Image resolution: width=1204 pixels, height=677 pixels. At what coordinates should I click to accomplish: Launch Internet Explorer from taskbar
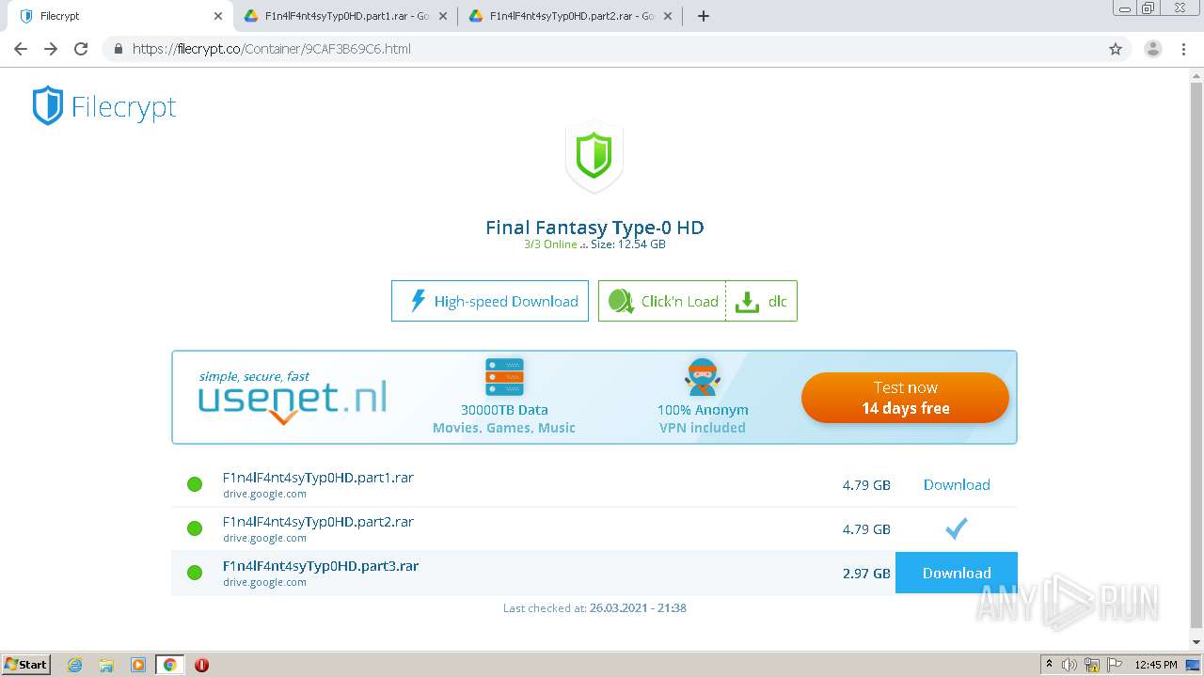coord(74,665)
